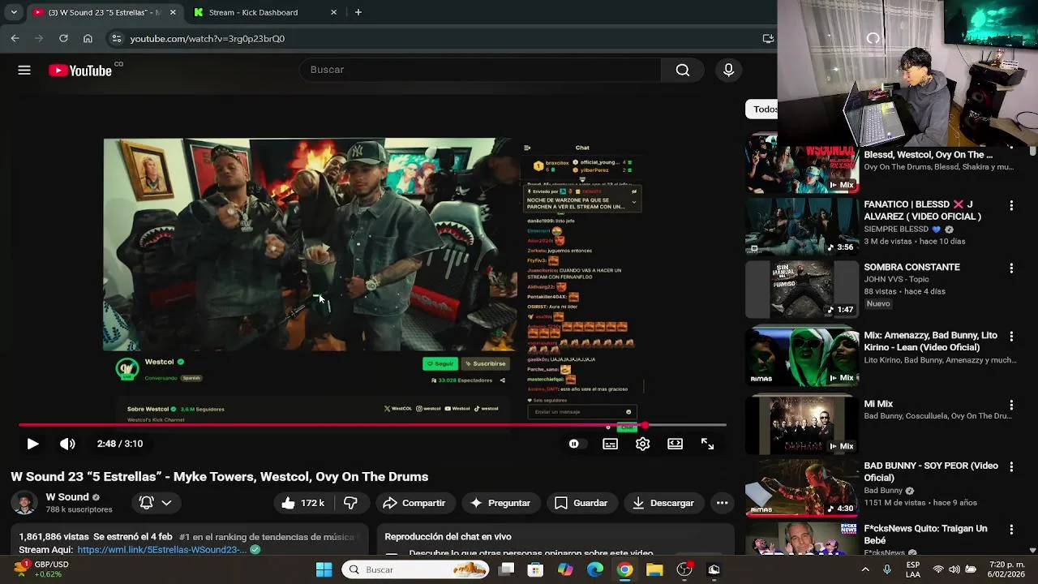Reload the current page
The image size is (1038, 584).
click(x=63, y=38)
